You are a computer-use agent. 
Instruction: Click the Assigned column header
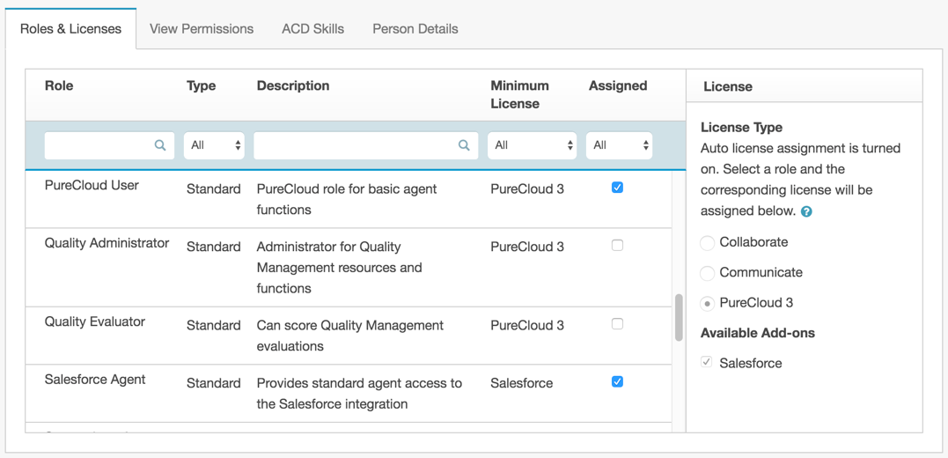tap(618, 86)
